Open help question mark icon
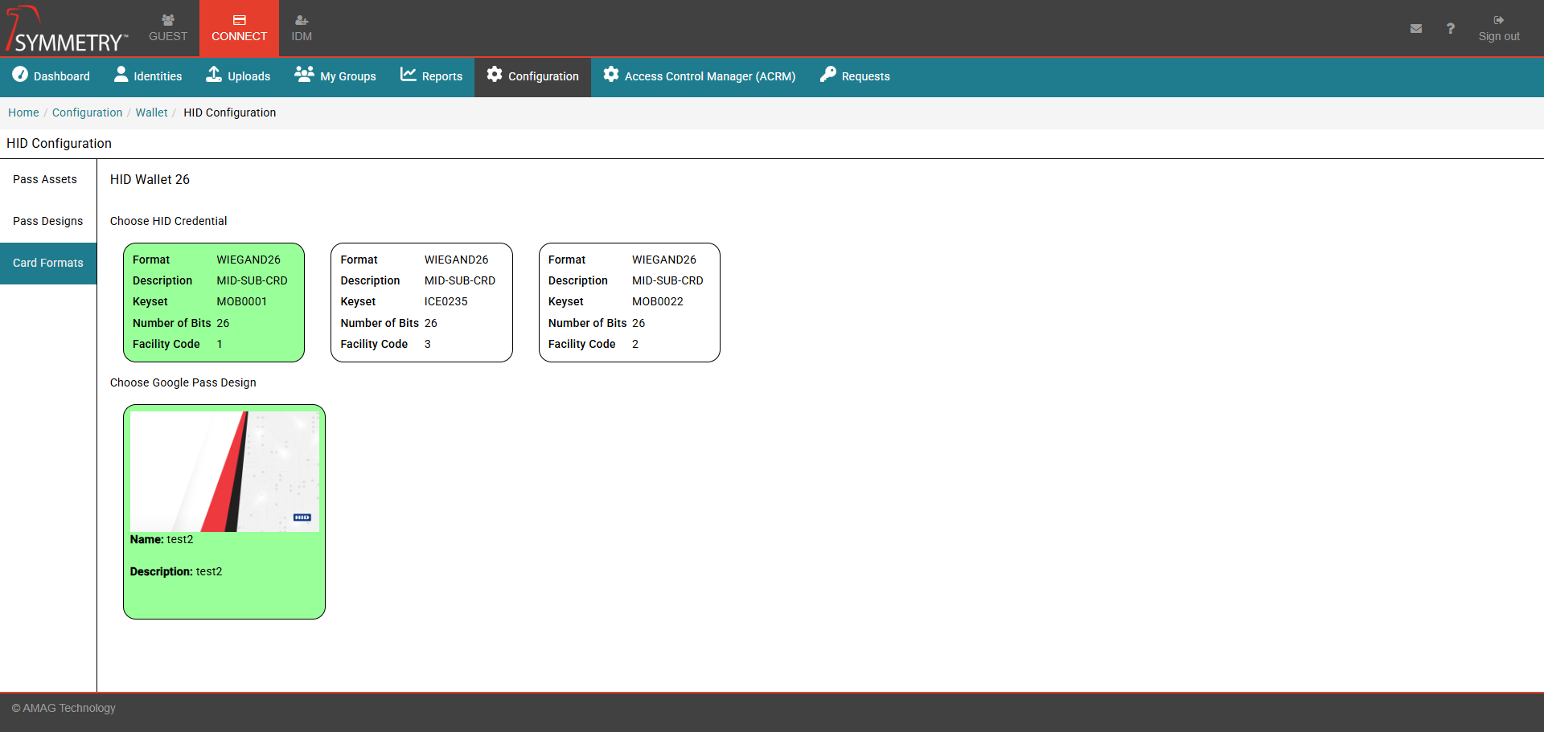 click(1451, 28)
